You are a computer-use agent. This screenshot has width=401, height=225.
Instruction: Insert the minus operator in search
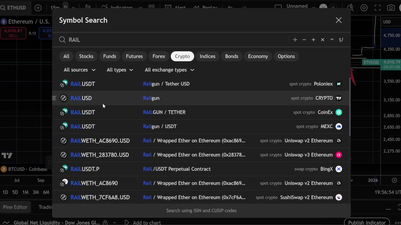click(x=304, y=40)
